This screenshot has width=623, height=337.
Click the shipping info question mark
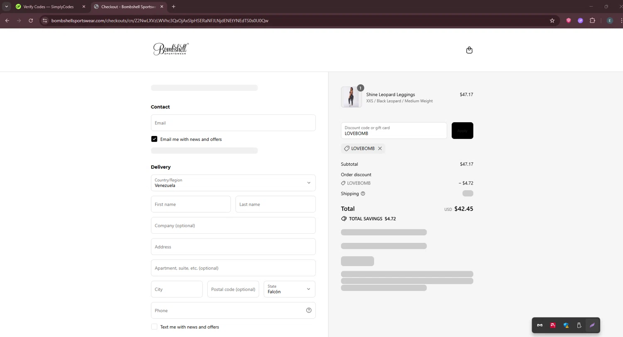pyautogui.click(x=363, y=194)
